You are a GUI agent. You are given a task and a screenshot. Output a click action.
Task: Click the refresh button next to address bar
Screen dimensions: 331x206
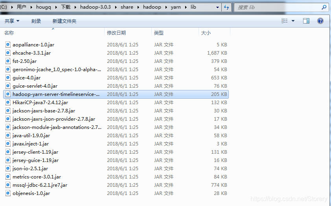(226, 7)
